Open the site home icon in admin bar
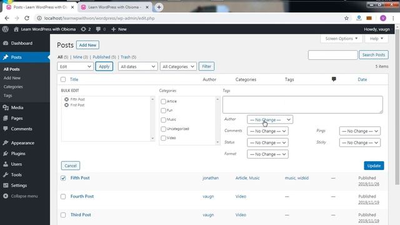 [16, 29]
